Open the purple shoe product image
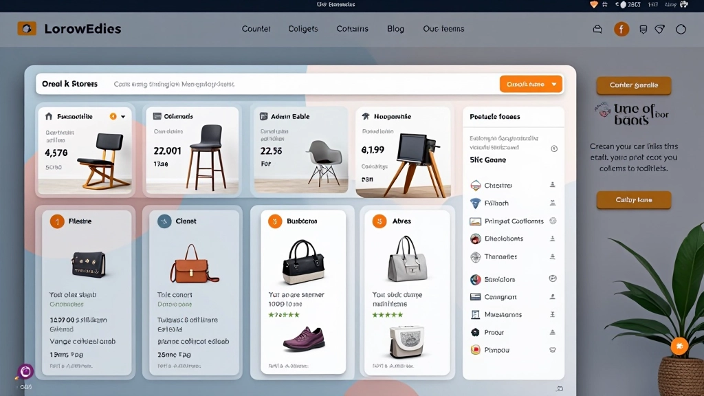This screenshot has width=704, height=396. coord(304,339)
